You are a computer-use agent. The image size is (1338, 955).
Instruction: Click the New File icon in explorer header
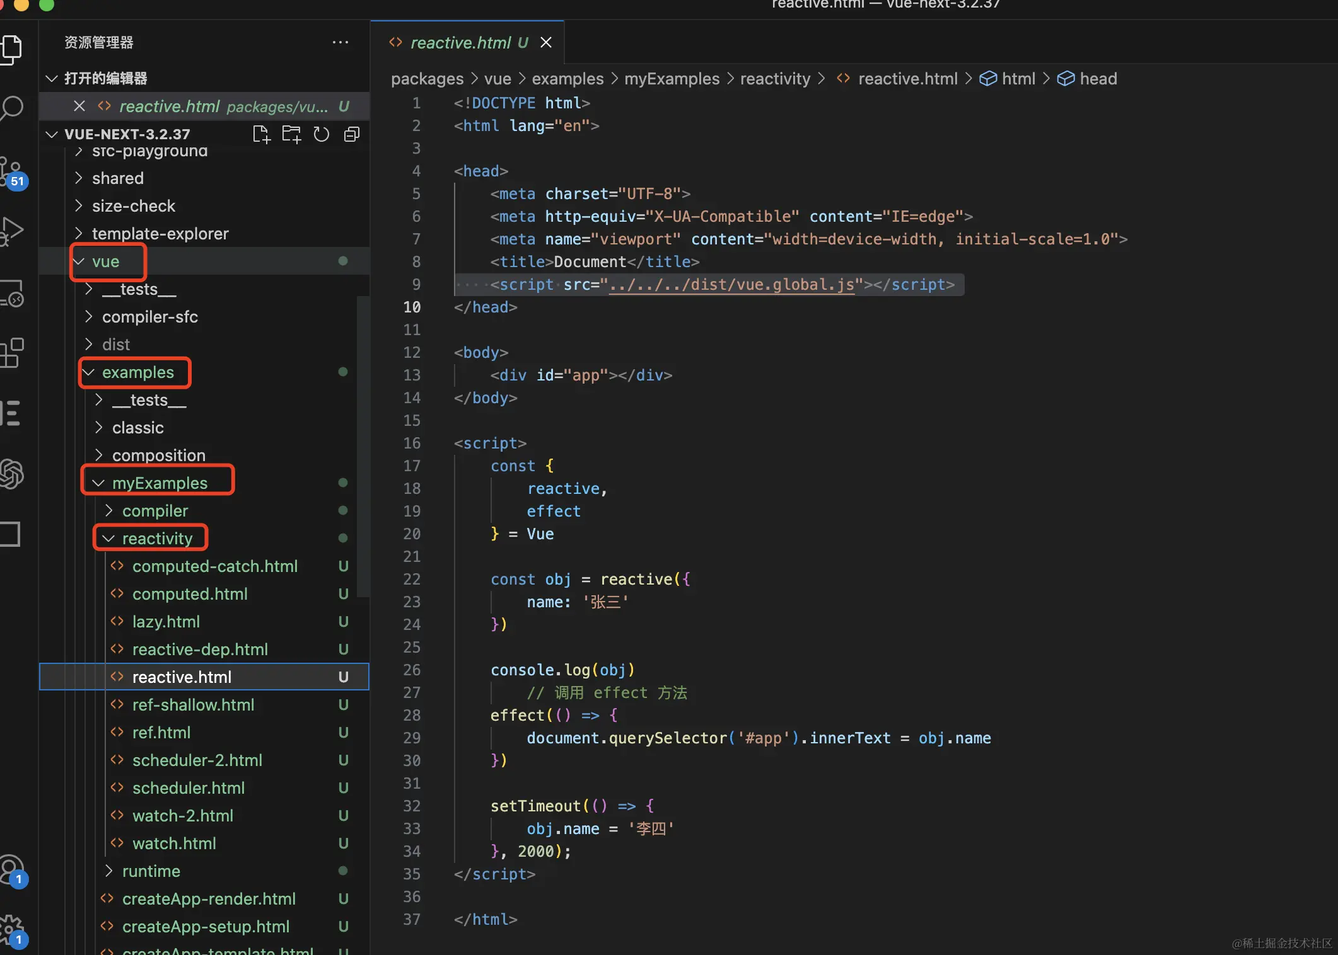(261, 134)
